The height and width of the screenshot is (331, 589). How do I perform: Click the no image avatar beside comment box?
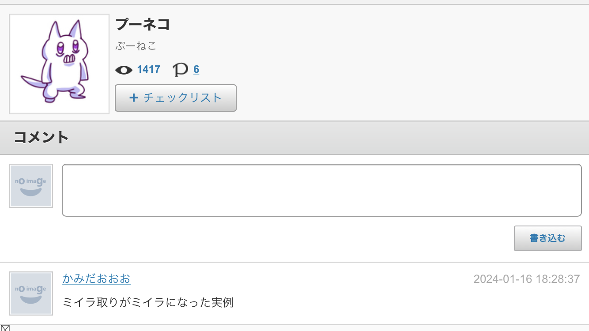pos(31,186)
